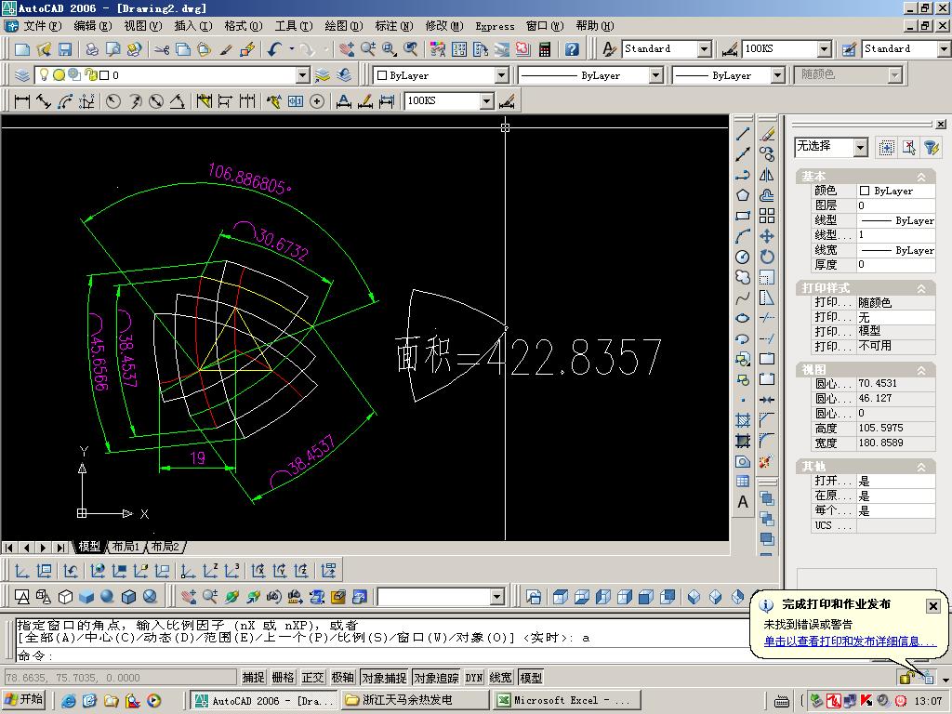Click the 厚度 value field in Properties

pyautogui.click(x=895, y=265)
